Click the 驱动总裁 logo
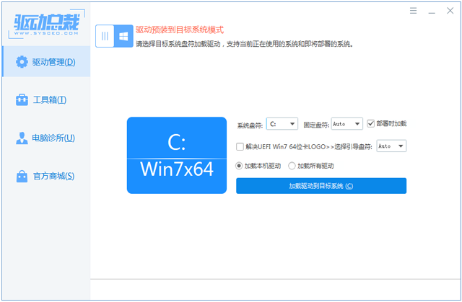462x302 pixels. 46,24
